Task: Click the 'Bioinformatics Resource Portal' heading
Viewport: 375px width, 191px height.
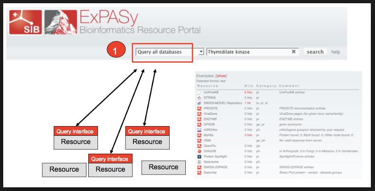Action: click(x=140, y=30)
